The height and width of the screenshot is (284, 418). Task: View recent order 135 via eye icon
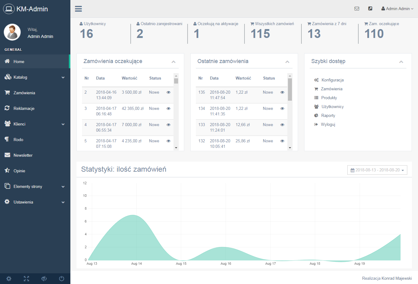282,92
